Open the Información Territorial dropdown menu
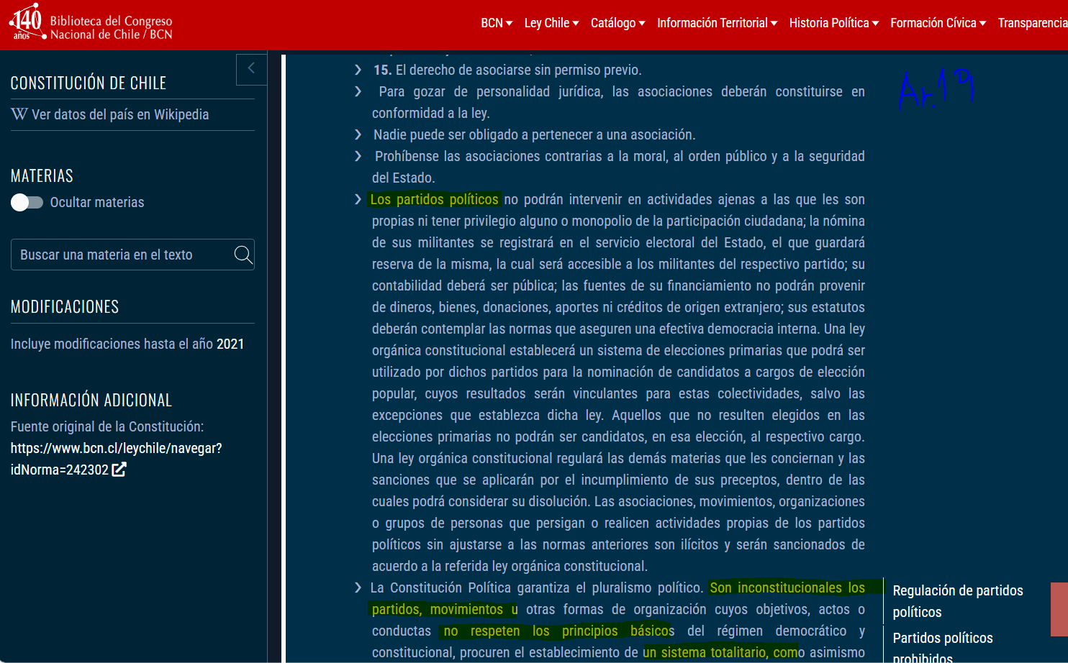Screen dimensions: 1068x663 (717, 23)
